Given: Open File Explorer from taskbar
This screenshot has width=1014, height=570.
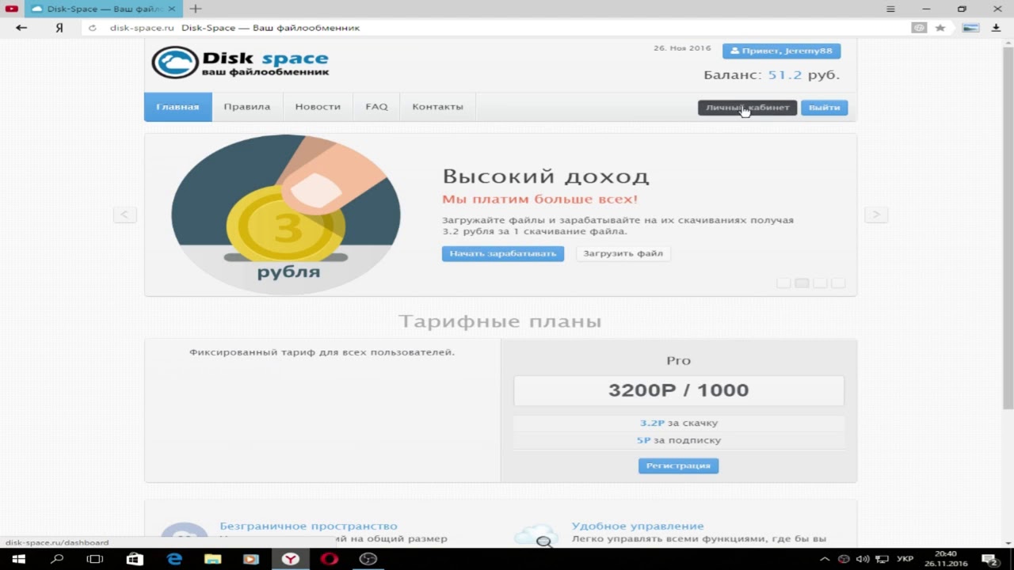Looking at the screenshot, I should click(212, 559).
